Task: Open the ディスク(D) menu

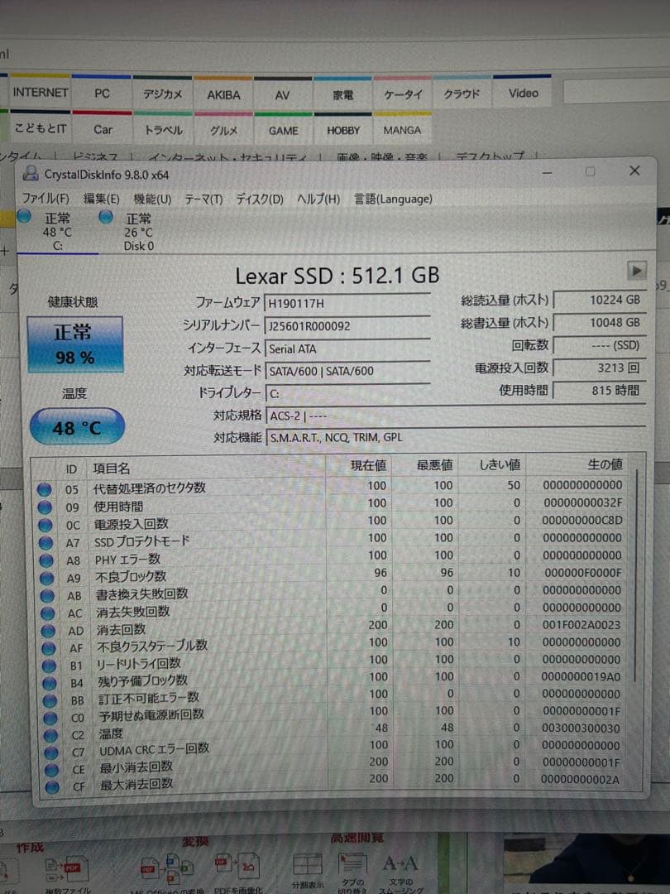Action: (259, 199)
